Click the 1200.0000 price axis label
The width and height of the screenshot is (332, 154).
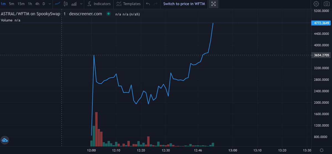[321, 126]
